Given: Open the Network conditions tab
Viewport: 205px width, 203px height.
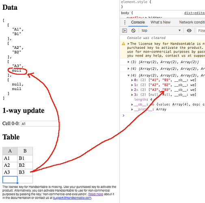Looking at the screenshot, I should click(192, 22).
